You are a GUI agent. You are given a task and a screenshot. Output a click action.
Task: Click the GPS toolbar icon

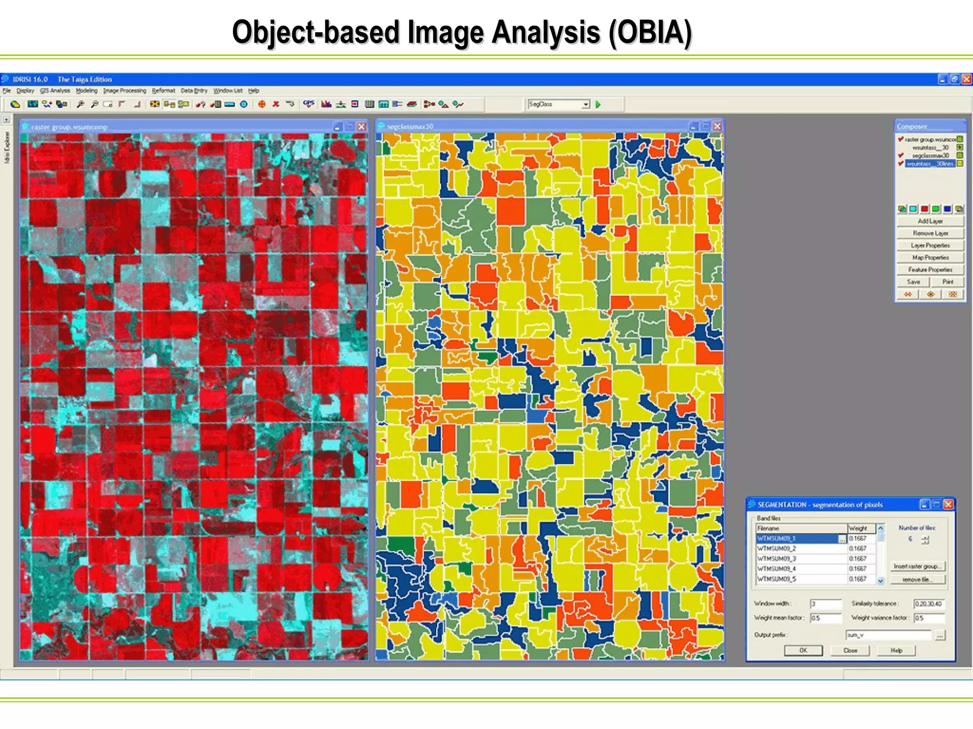click(x=309, y=104)
